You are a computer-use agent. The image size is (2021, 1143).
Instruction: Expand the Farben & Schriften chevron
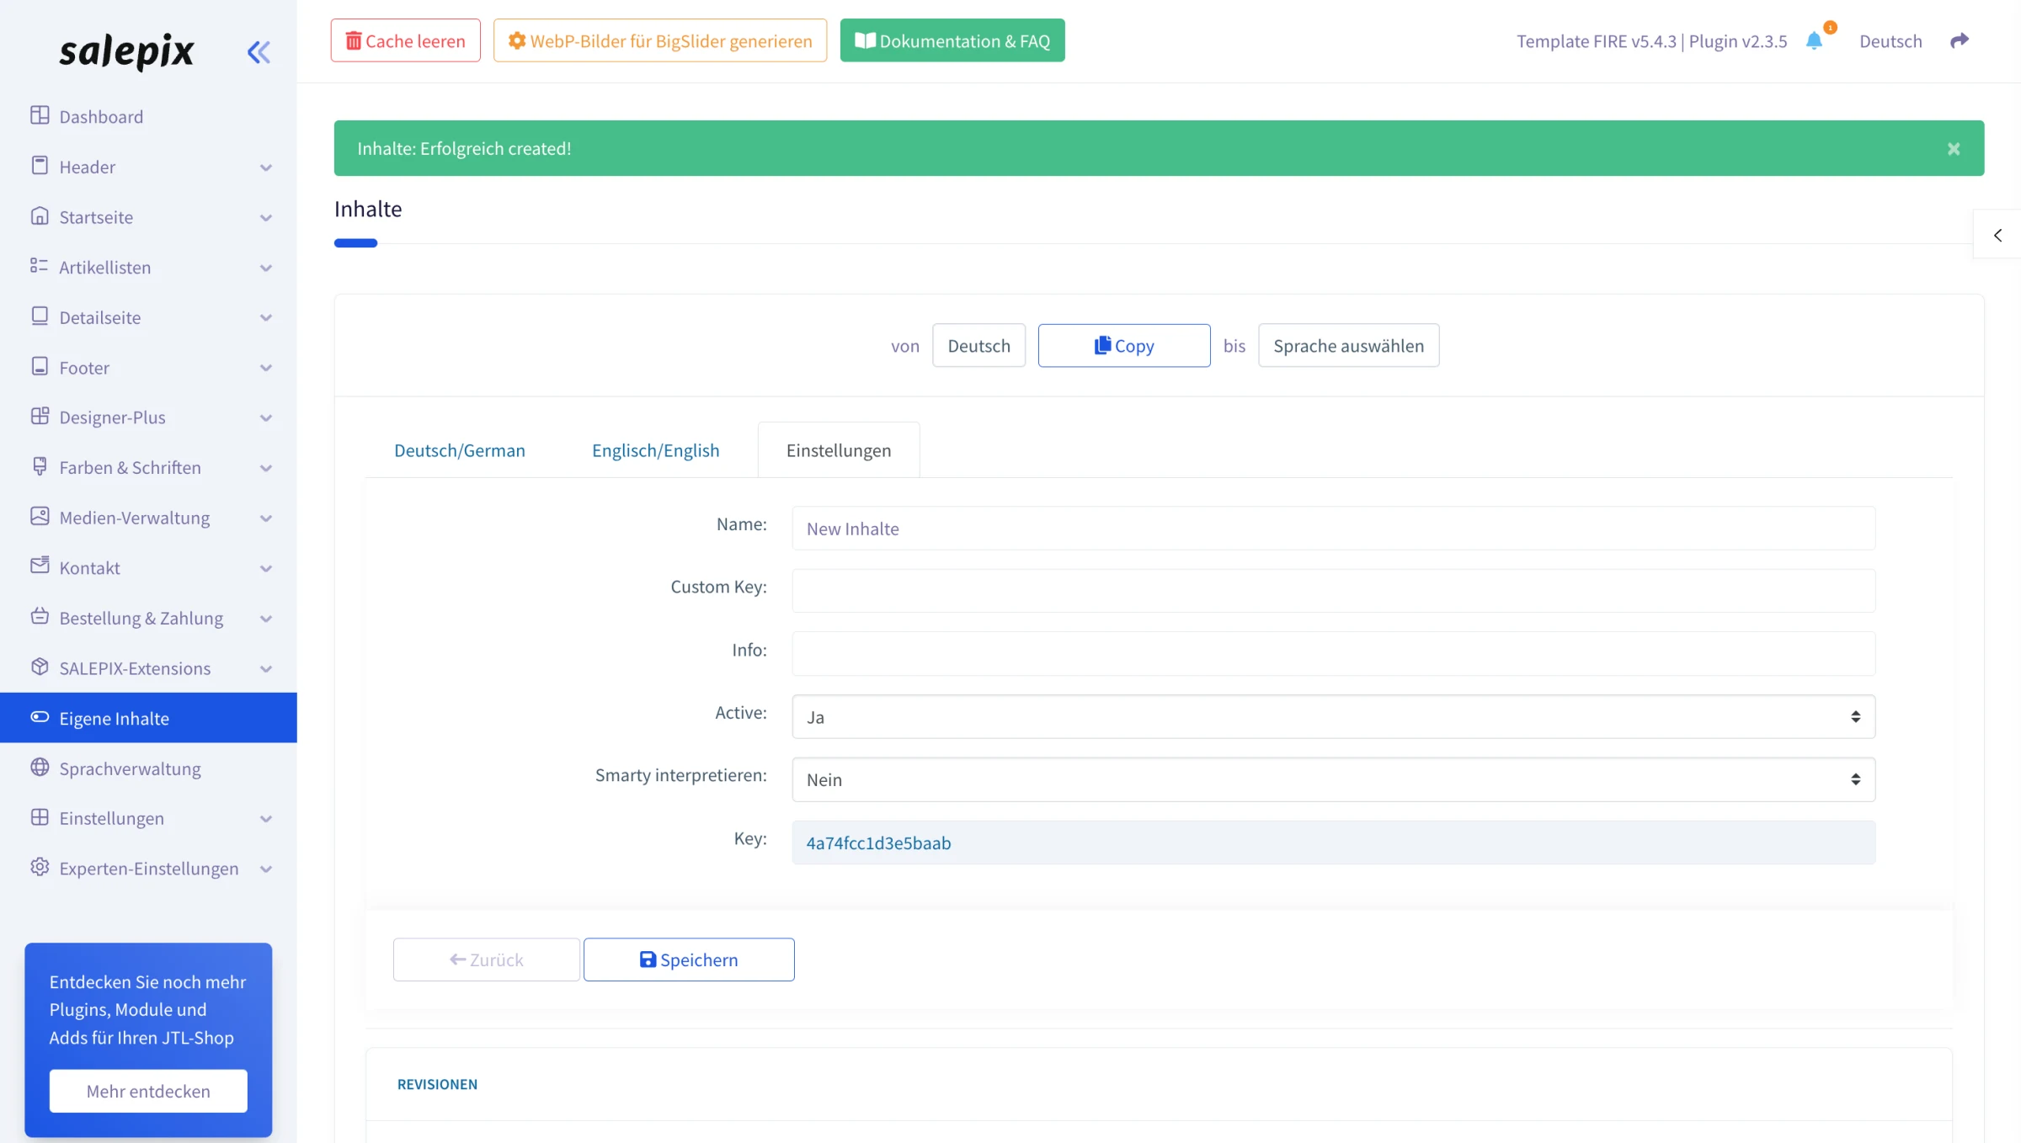point(266,468)
